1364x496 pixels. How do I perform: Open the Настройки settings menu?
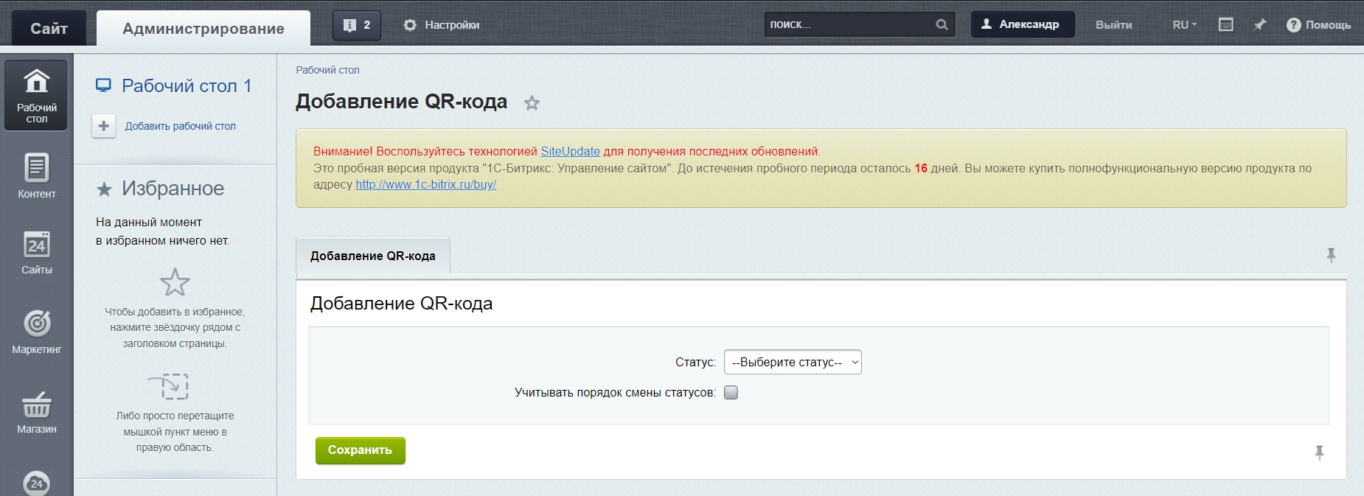442,25
